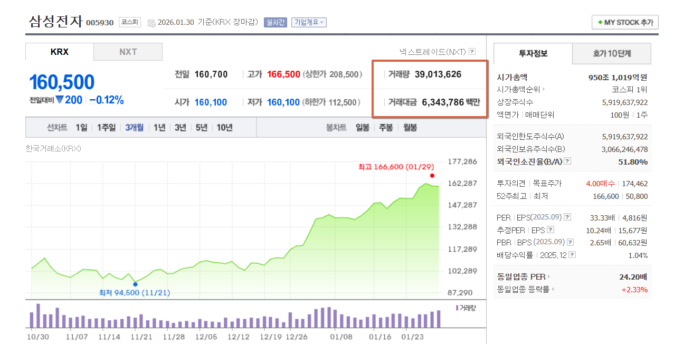This screenshot has width=674, height=344.
Task: Click the red 최고 166,600 marker dot
Action: point(432,176)
